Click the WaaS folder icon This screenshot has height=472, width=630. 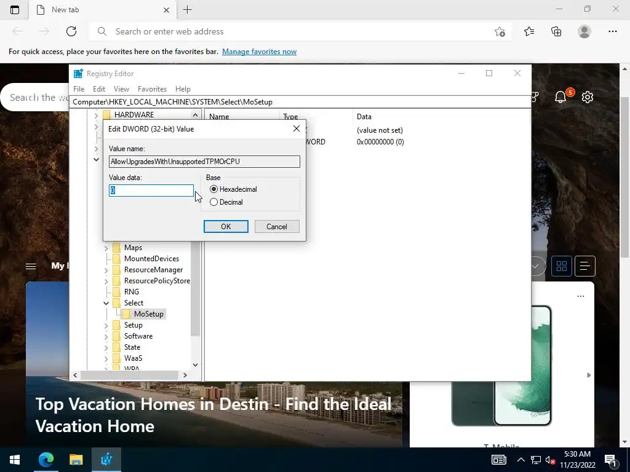click(x=116, y=358)
